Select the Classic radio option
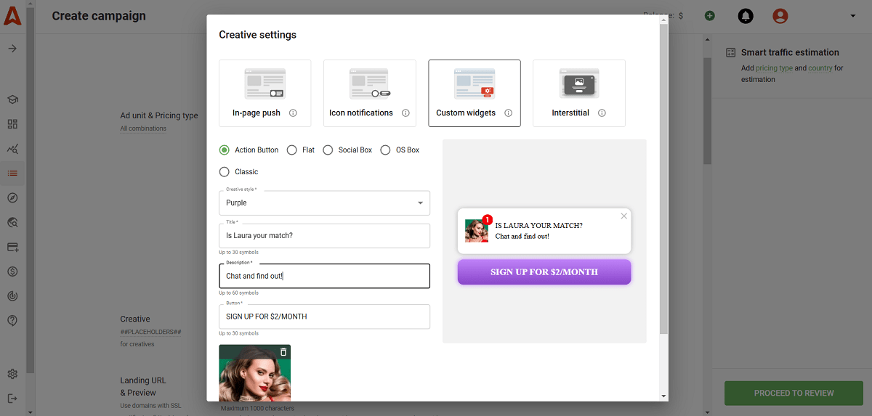 pyautogui.click(x=224, y=172)
